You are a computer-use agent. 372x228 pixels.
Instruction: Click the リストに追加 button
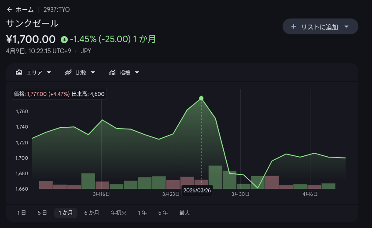click(319, 27)
